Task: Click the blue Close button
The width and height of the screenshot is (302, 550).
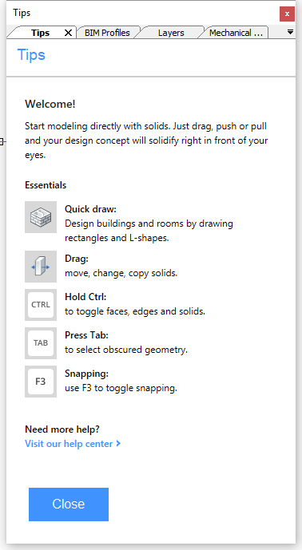Action: point(69,504)
